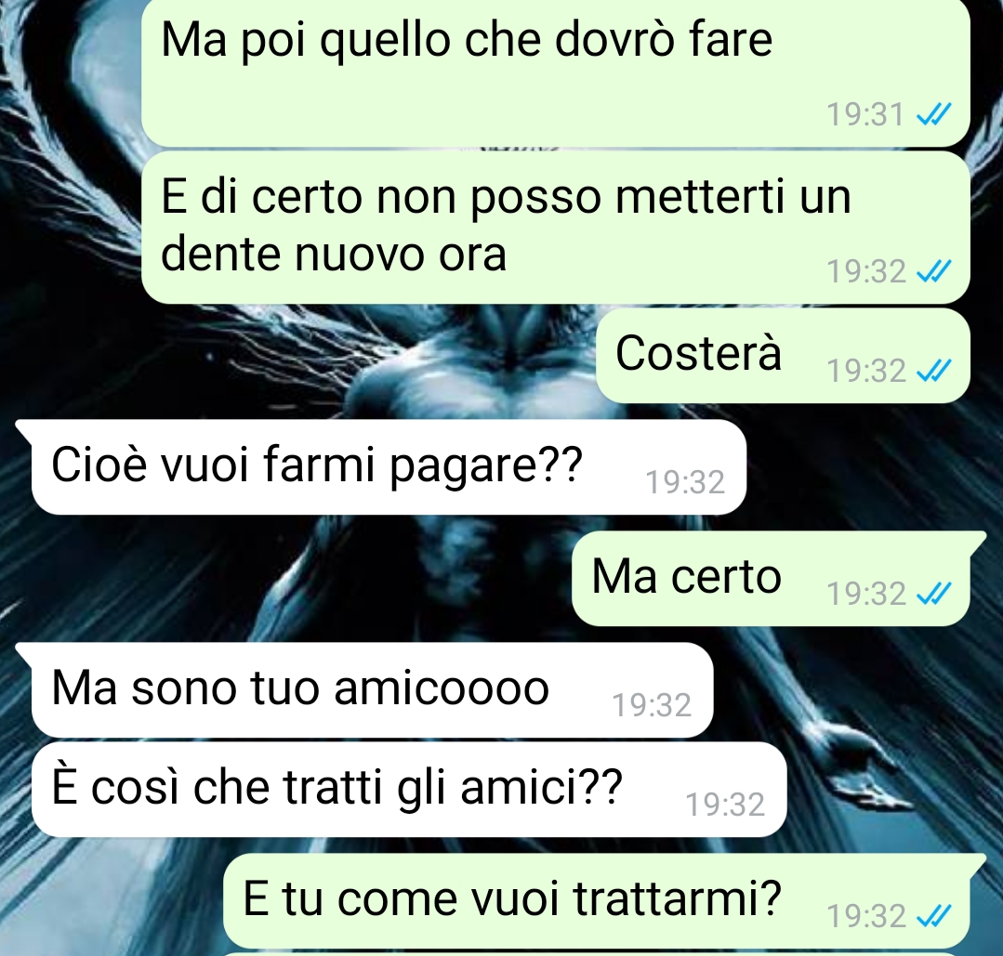1003x956 pixels.
Task: Tap the double-check icon on 'Ma certo'
Action: pyautogui.click(x=933, y=594)
